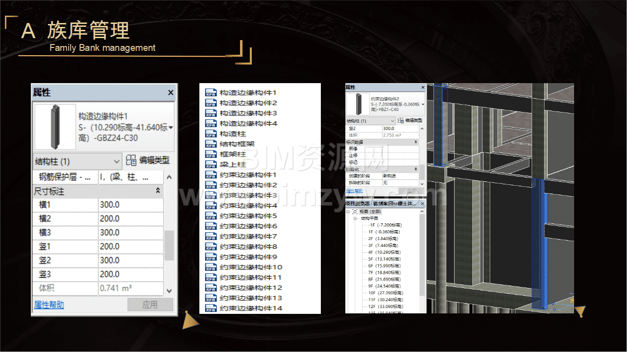Click the 竖1 value field 200.0
This screenshot has height=352, width=627.
point(130,246)
